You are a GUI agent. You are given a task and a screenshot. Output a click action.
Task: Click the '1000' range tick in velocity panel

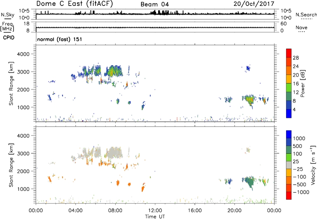23,189
